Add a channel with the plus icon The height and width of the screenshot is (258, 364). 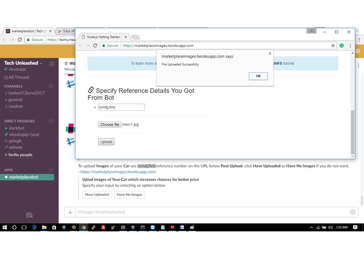pos(51,86)
